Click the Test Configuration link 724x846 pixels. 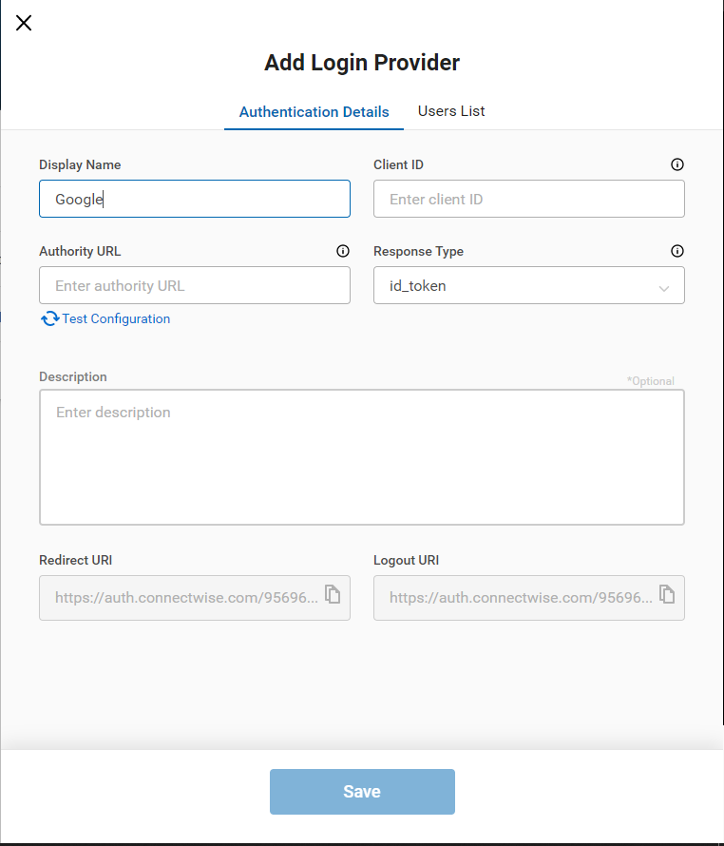point(116,319)
